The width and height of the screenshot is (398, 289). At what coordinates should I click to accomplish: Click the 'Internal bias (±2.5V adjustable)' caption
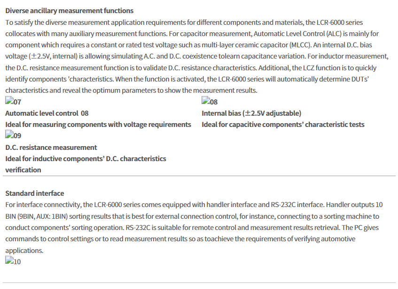pyautogui.click(x=251, y=113)
